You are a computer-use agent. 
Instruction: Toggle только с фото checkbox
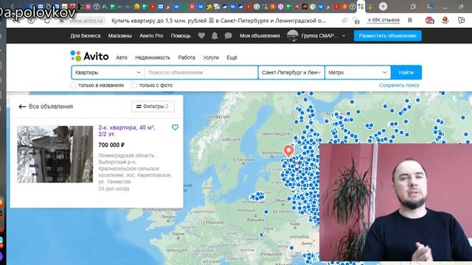tap(134, 85)
